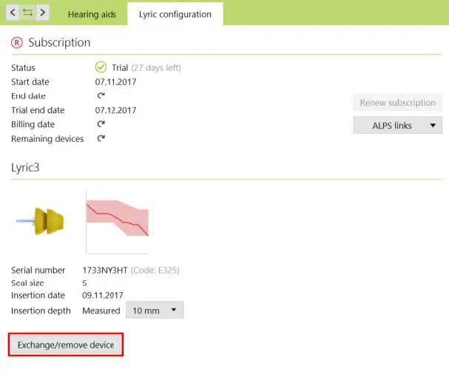Click the forward navigation arrow
449x377 pixels.
[43, 13]
